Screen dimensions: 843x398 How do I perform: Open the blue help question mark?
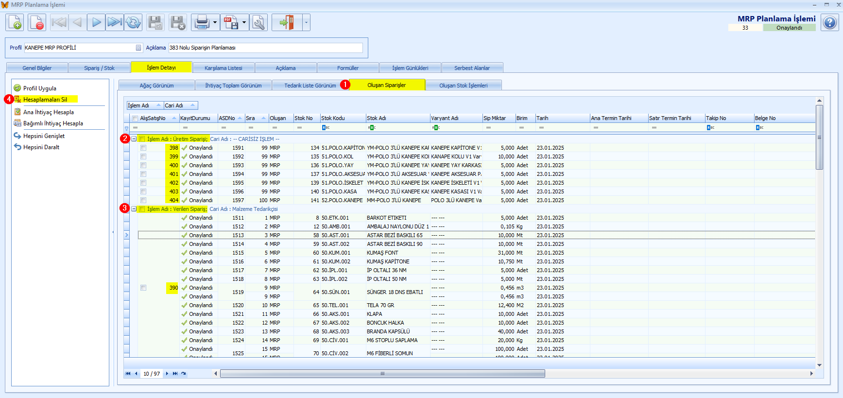coord(830,22)
